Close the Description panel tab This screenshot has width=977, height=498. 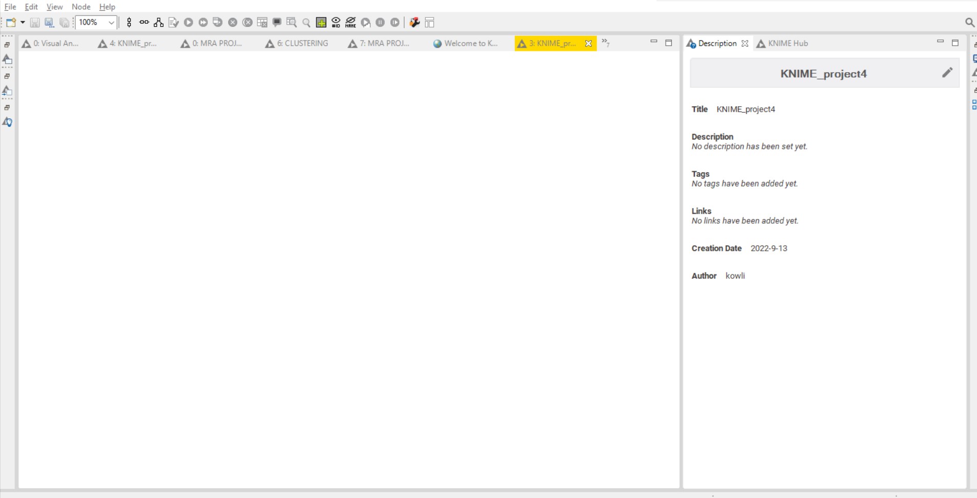pyautogui.click(x=745, y=44)
